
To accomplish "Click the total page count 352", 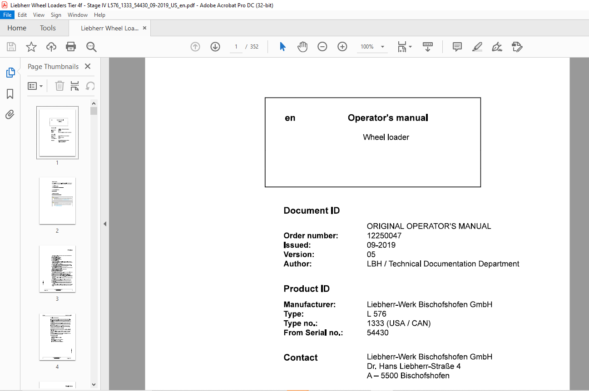I will 254,47.
